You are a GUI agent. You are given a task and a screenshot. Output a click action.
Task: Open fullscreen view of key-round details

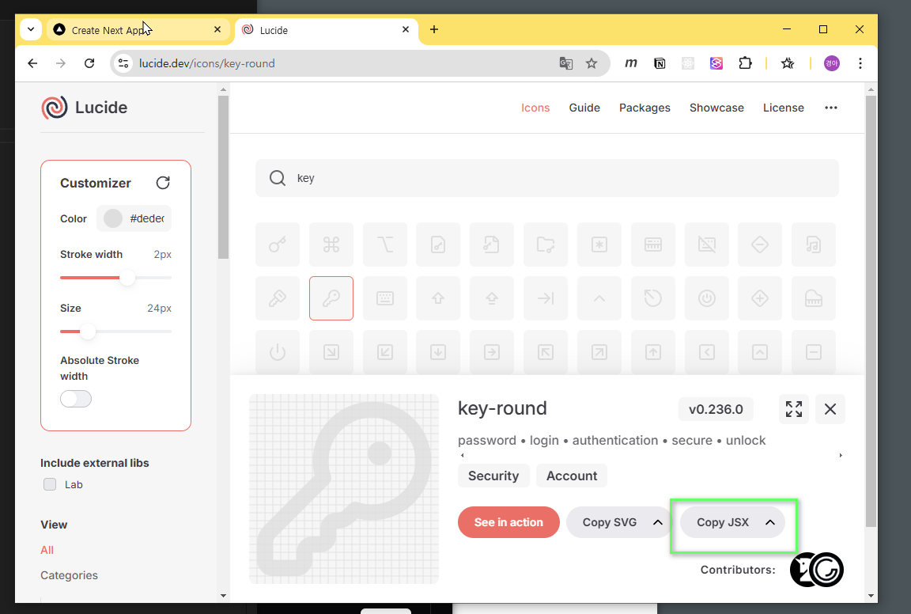click(794, 409)
